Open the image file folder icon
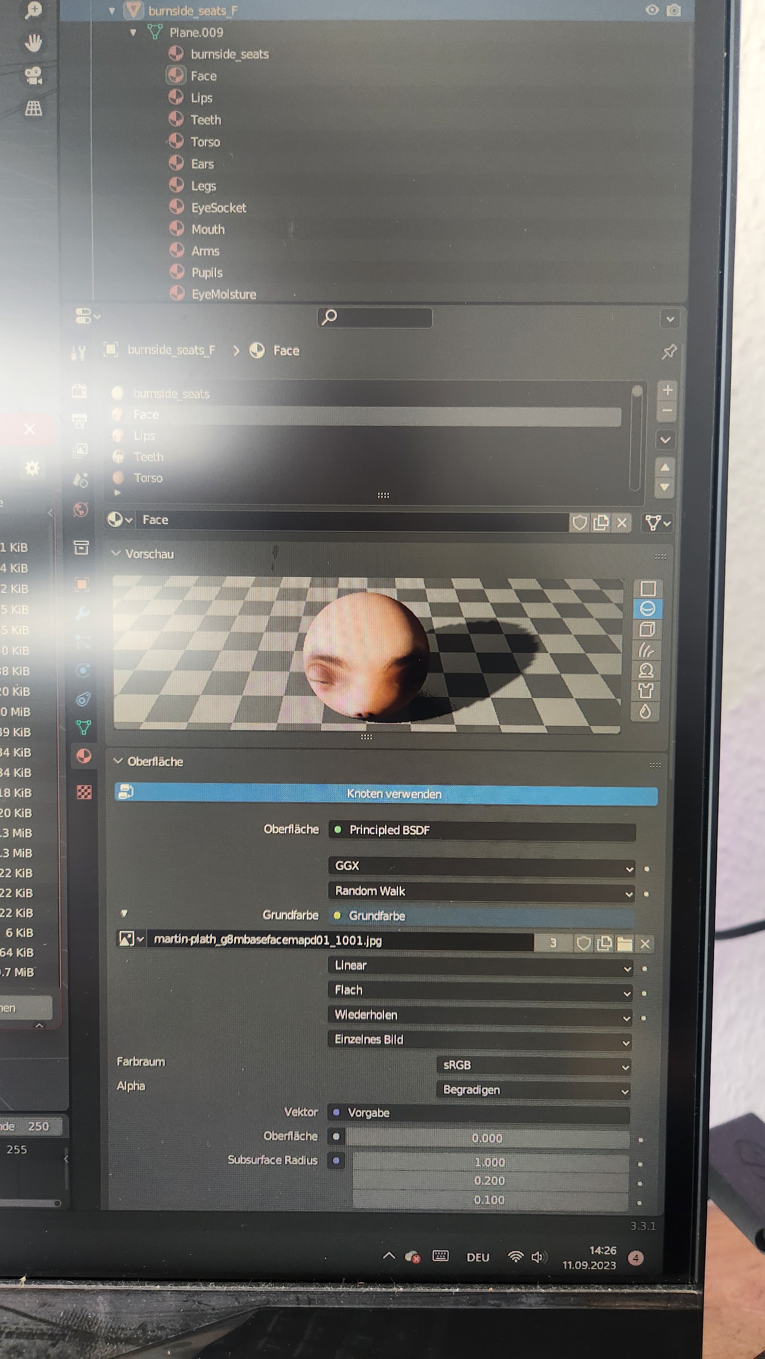The height and width of the screenshot is (1359, 765). 624,944
